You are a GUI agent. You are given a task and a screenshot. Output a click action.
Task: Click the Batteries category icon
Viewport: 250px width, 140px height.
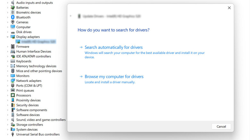(x=13, y=7)
